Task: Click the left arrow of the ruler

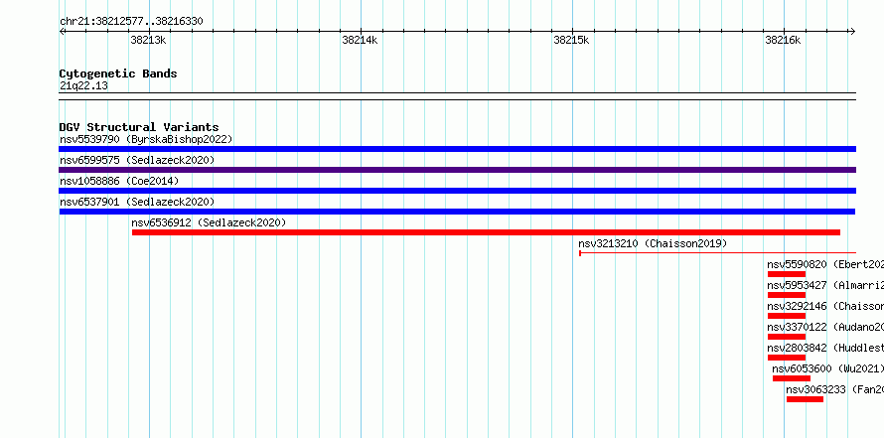Action: click(62, 32)
